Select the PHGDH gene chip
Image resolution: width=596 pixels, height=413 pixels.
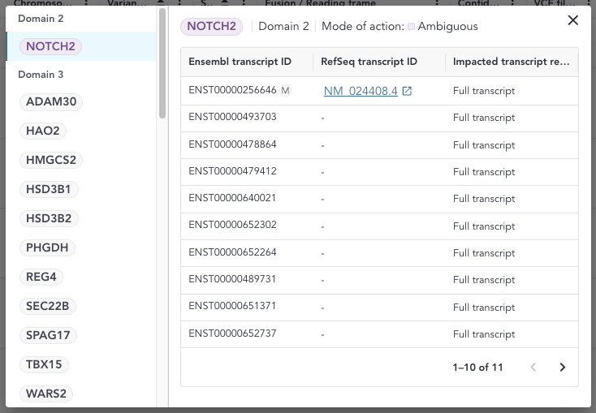pos(47,247)
